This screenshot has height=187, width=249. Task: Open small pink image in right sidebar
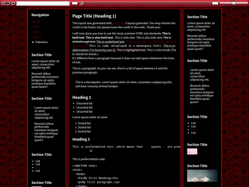(192, 151)
